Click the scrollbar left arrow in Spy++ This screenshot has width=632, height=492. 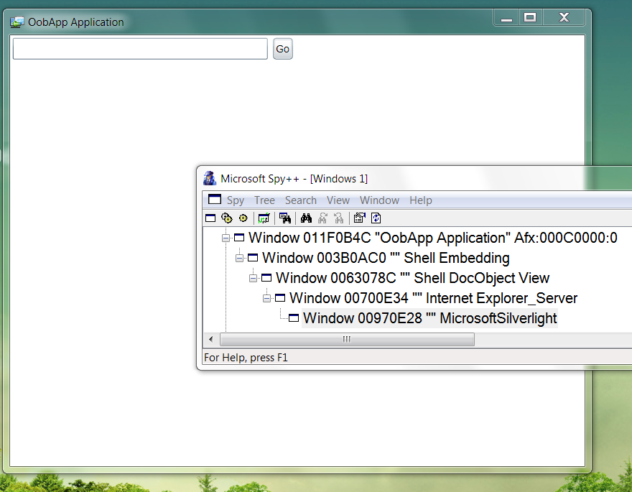pyautogui.click(x=211, y=339)
